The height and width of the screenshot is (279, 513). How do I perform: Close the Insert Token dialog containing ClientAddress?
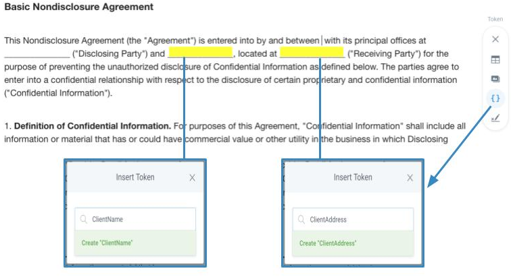click(x=410, y=177)
